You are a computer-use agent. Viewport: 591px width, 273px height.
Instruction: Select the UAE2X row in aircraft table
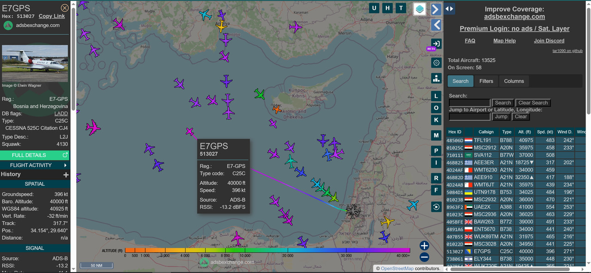(x=515, y=207)
